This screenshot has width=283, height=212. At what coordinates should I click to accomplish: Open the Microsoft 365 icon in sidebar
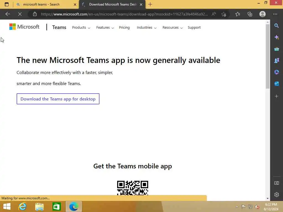click(x=276, y=72)
